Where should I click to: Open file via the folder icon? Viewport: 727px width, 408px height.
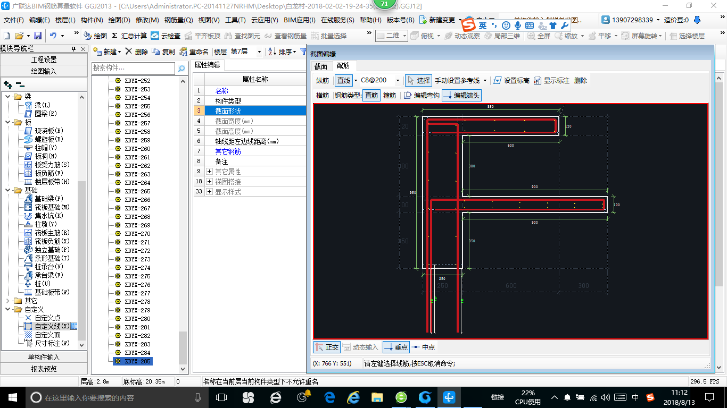[x=19, y=36]
